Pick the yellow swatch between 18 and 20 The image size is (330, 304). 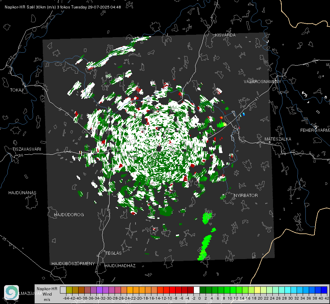point(258,290)
